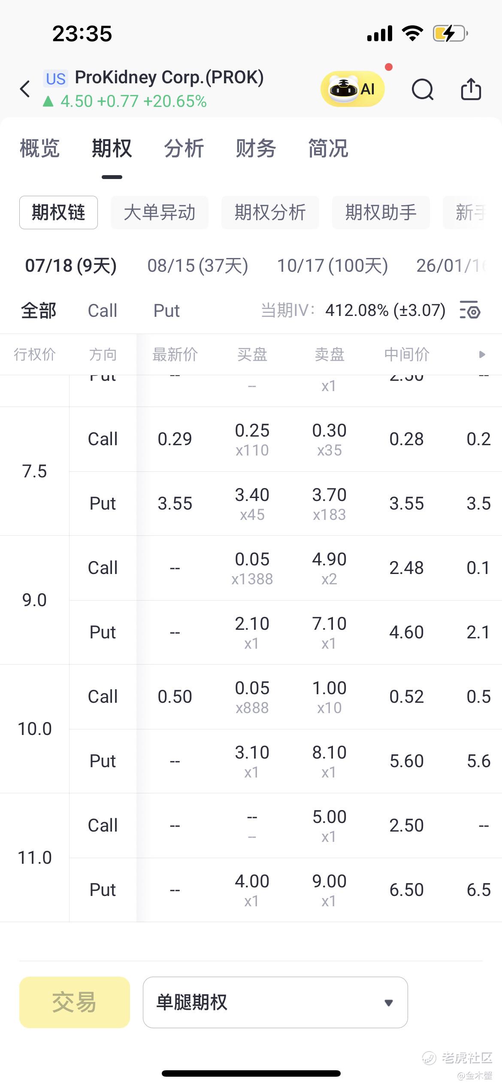502x1087 pixels.
Task: Tap the US market badge
Action: pyautogui.click(x=56, y=79)
